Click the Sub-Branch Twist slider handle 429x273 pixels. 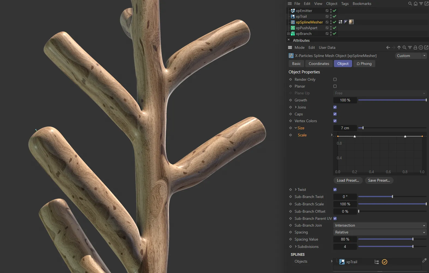(392, 197)
